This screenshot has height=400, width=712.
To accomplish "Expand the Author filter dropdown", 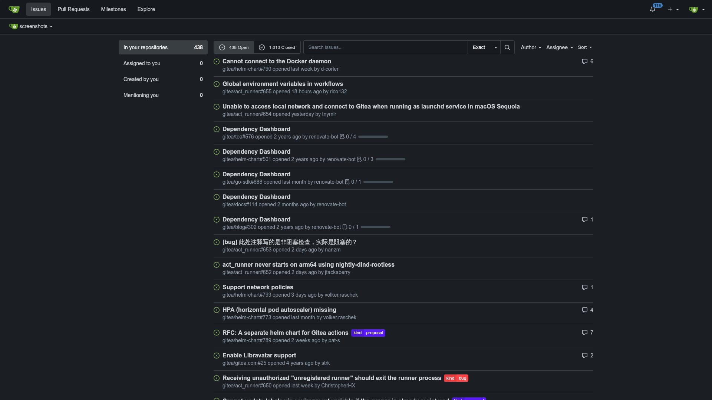I will (x=531, y=47).
